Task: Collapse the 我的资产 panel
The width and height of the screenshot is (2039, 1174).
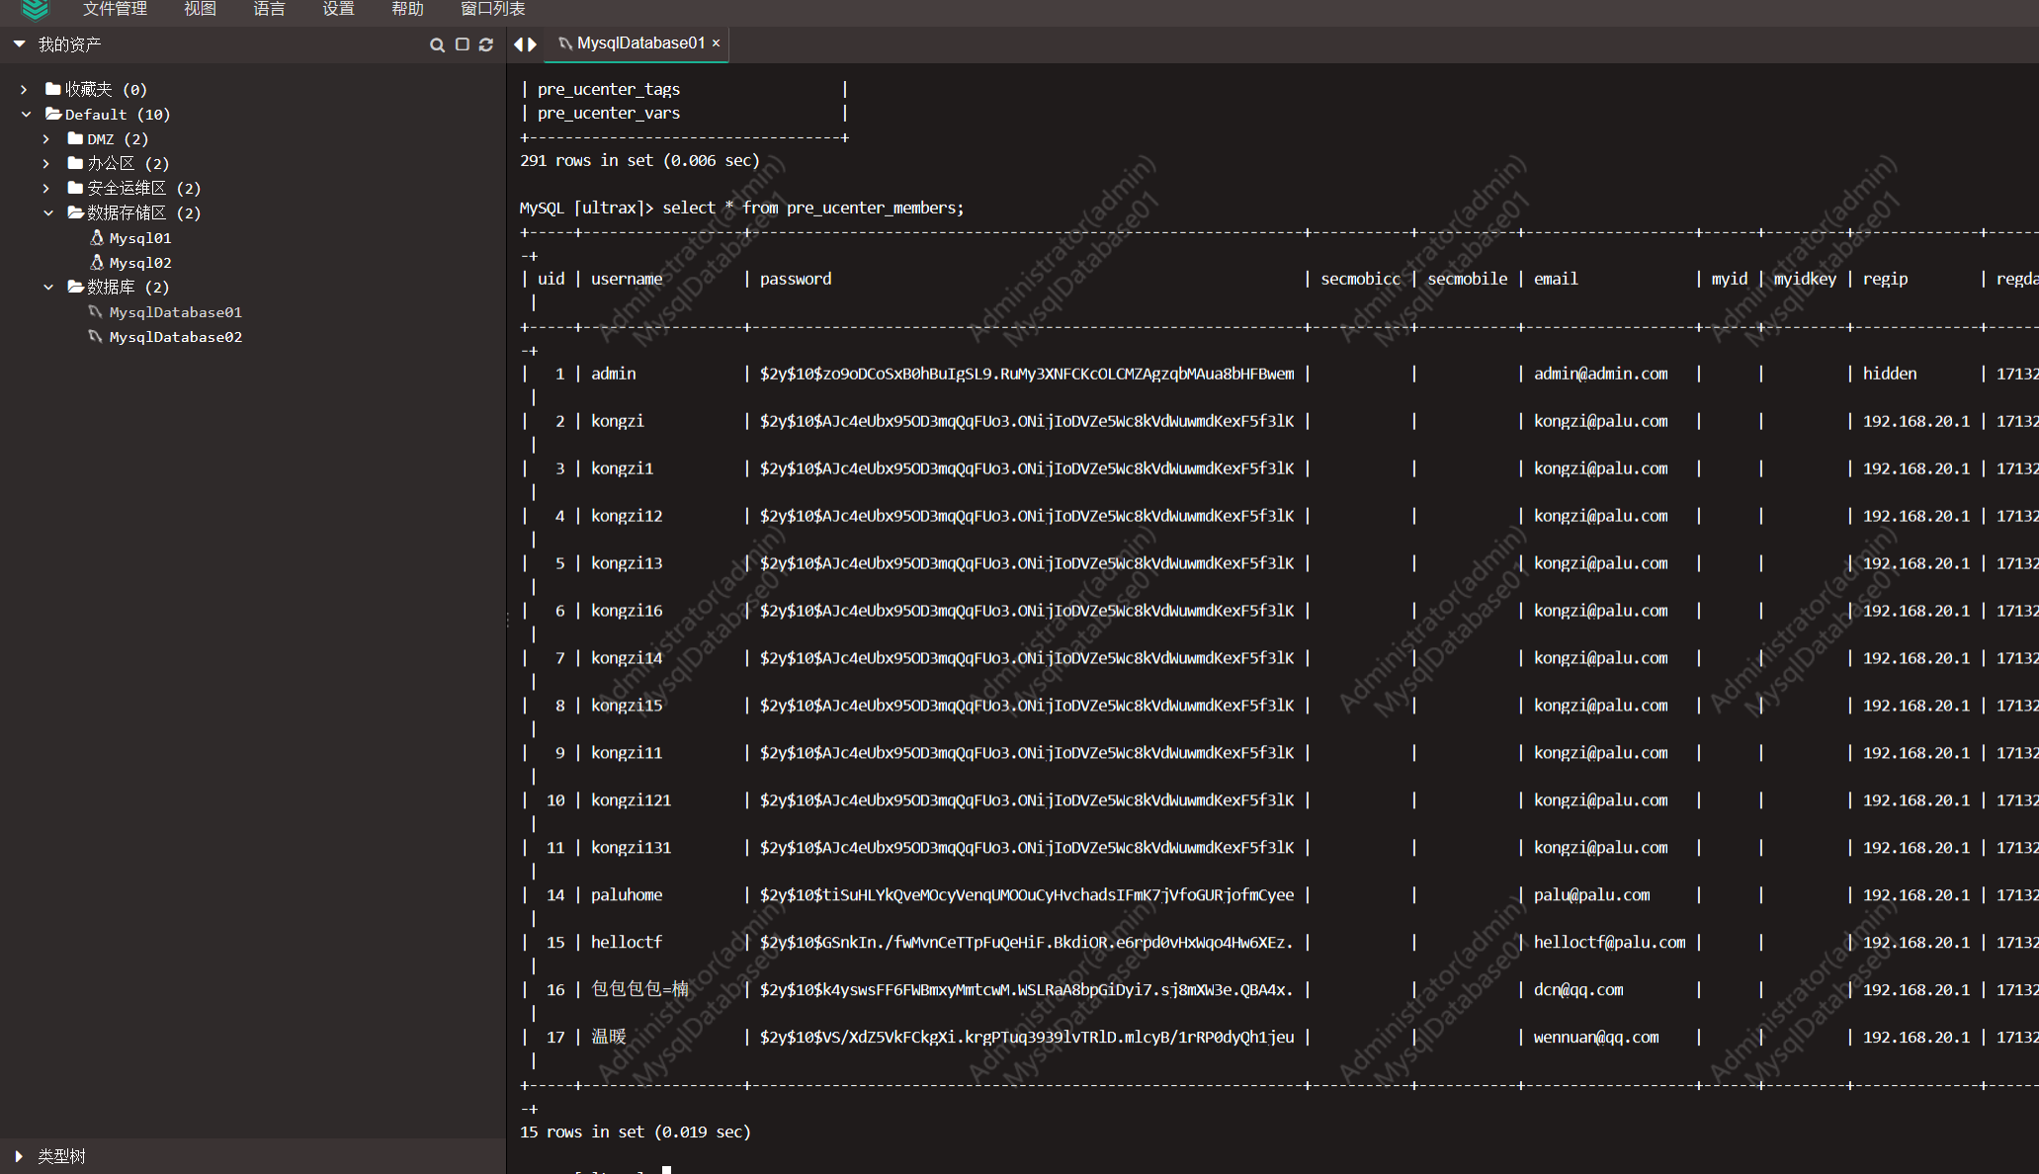Action: [x=19, y=44]
